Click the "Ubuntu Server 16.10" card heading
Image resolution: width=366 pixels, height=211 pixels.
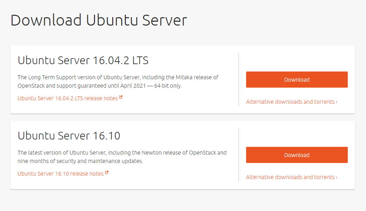pos(69,136)
